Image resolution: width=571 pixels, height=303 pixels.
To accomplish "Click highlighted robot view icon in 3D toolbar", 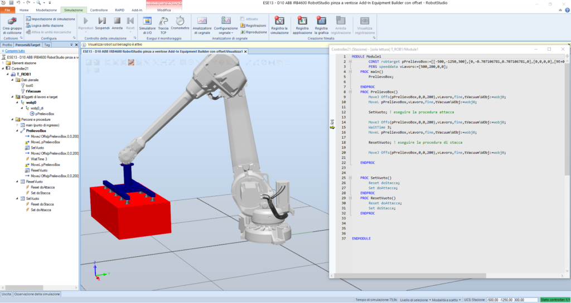I will click(x=131, y=62).
